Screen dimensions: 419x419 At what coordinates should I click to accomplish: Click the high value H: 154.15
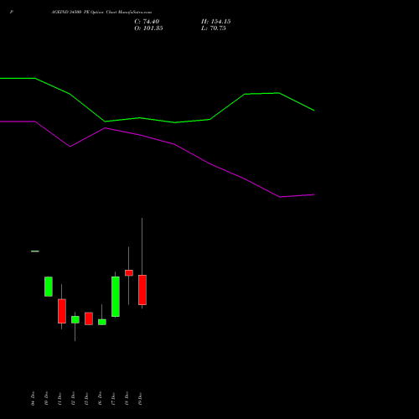pos(215,22)
